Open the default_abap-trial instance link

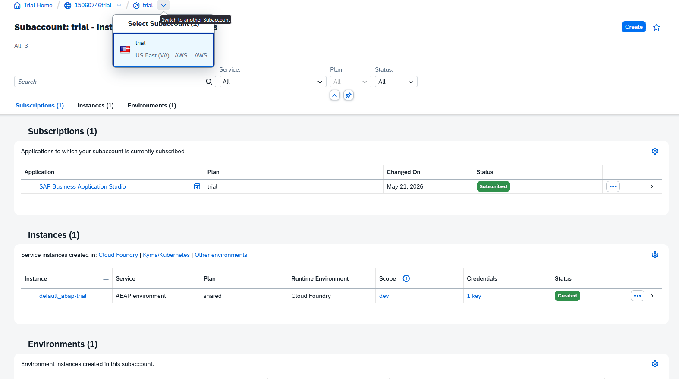coord(63,296)
